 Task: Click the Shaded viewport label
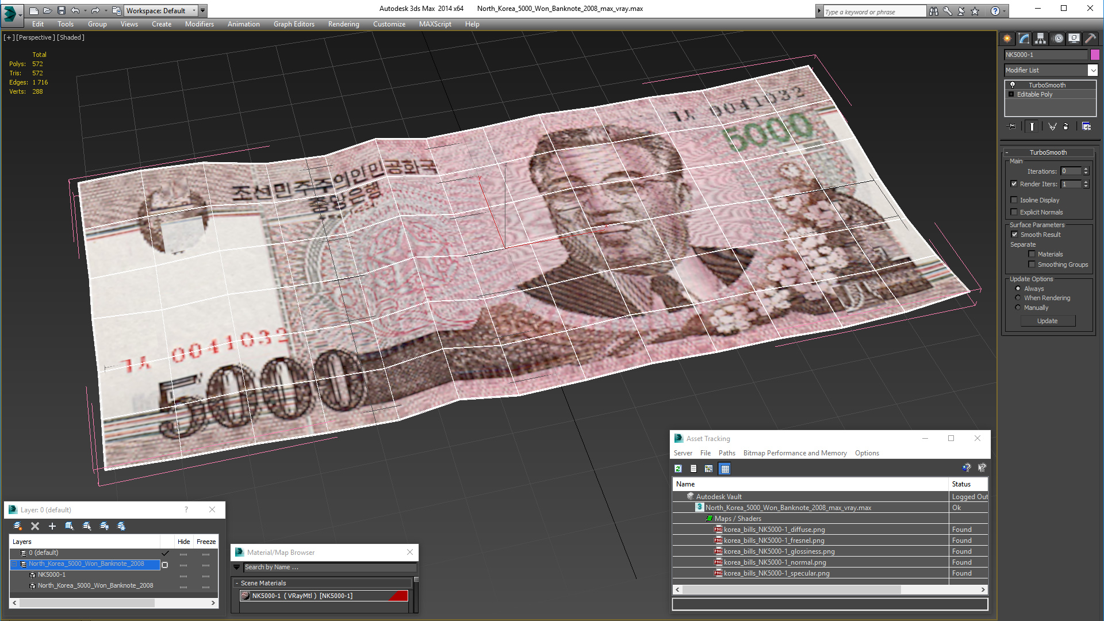tap(71, 37)
